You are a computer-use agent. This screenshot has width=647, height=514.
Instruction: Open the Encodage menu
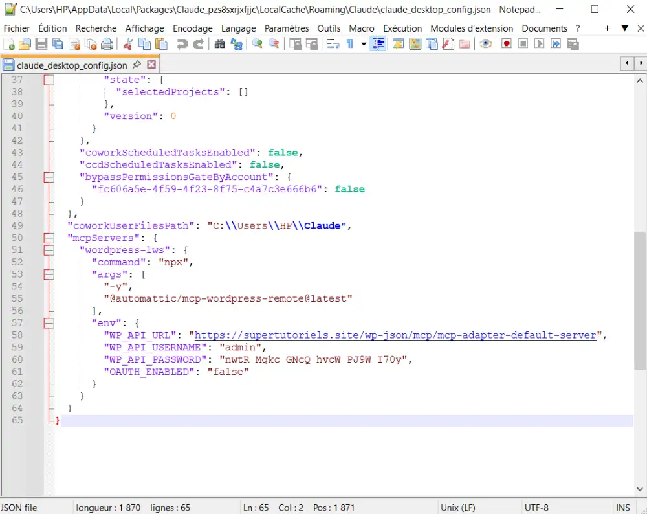click(193, 28)
